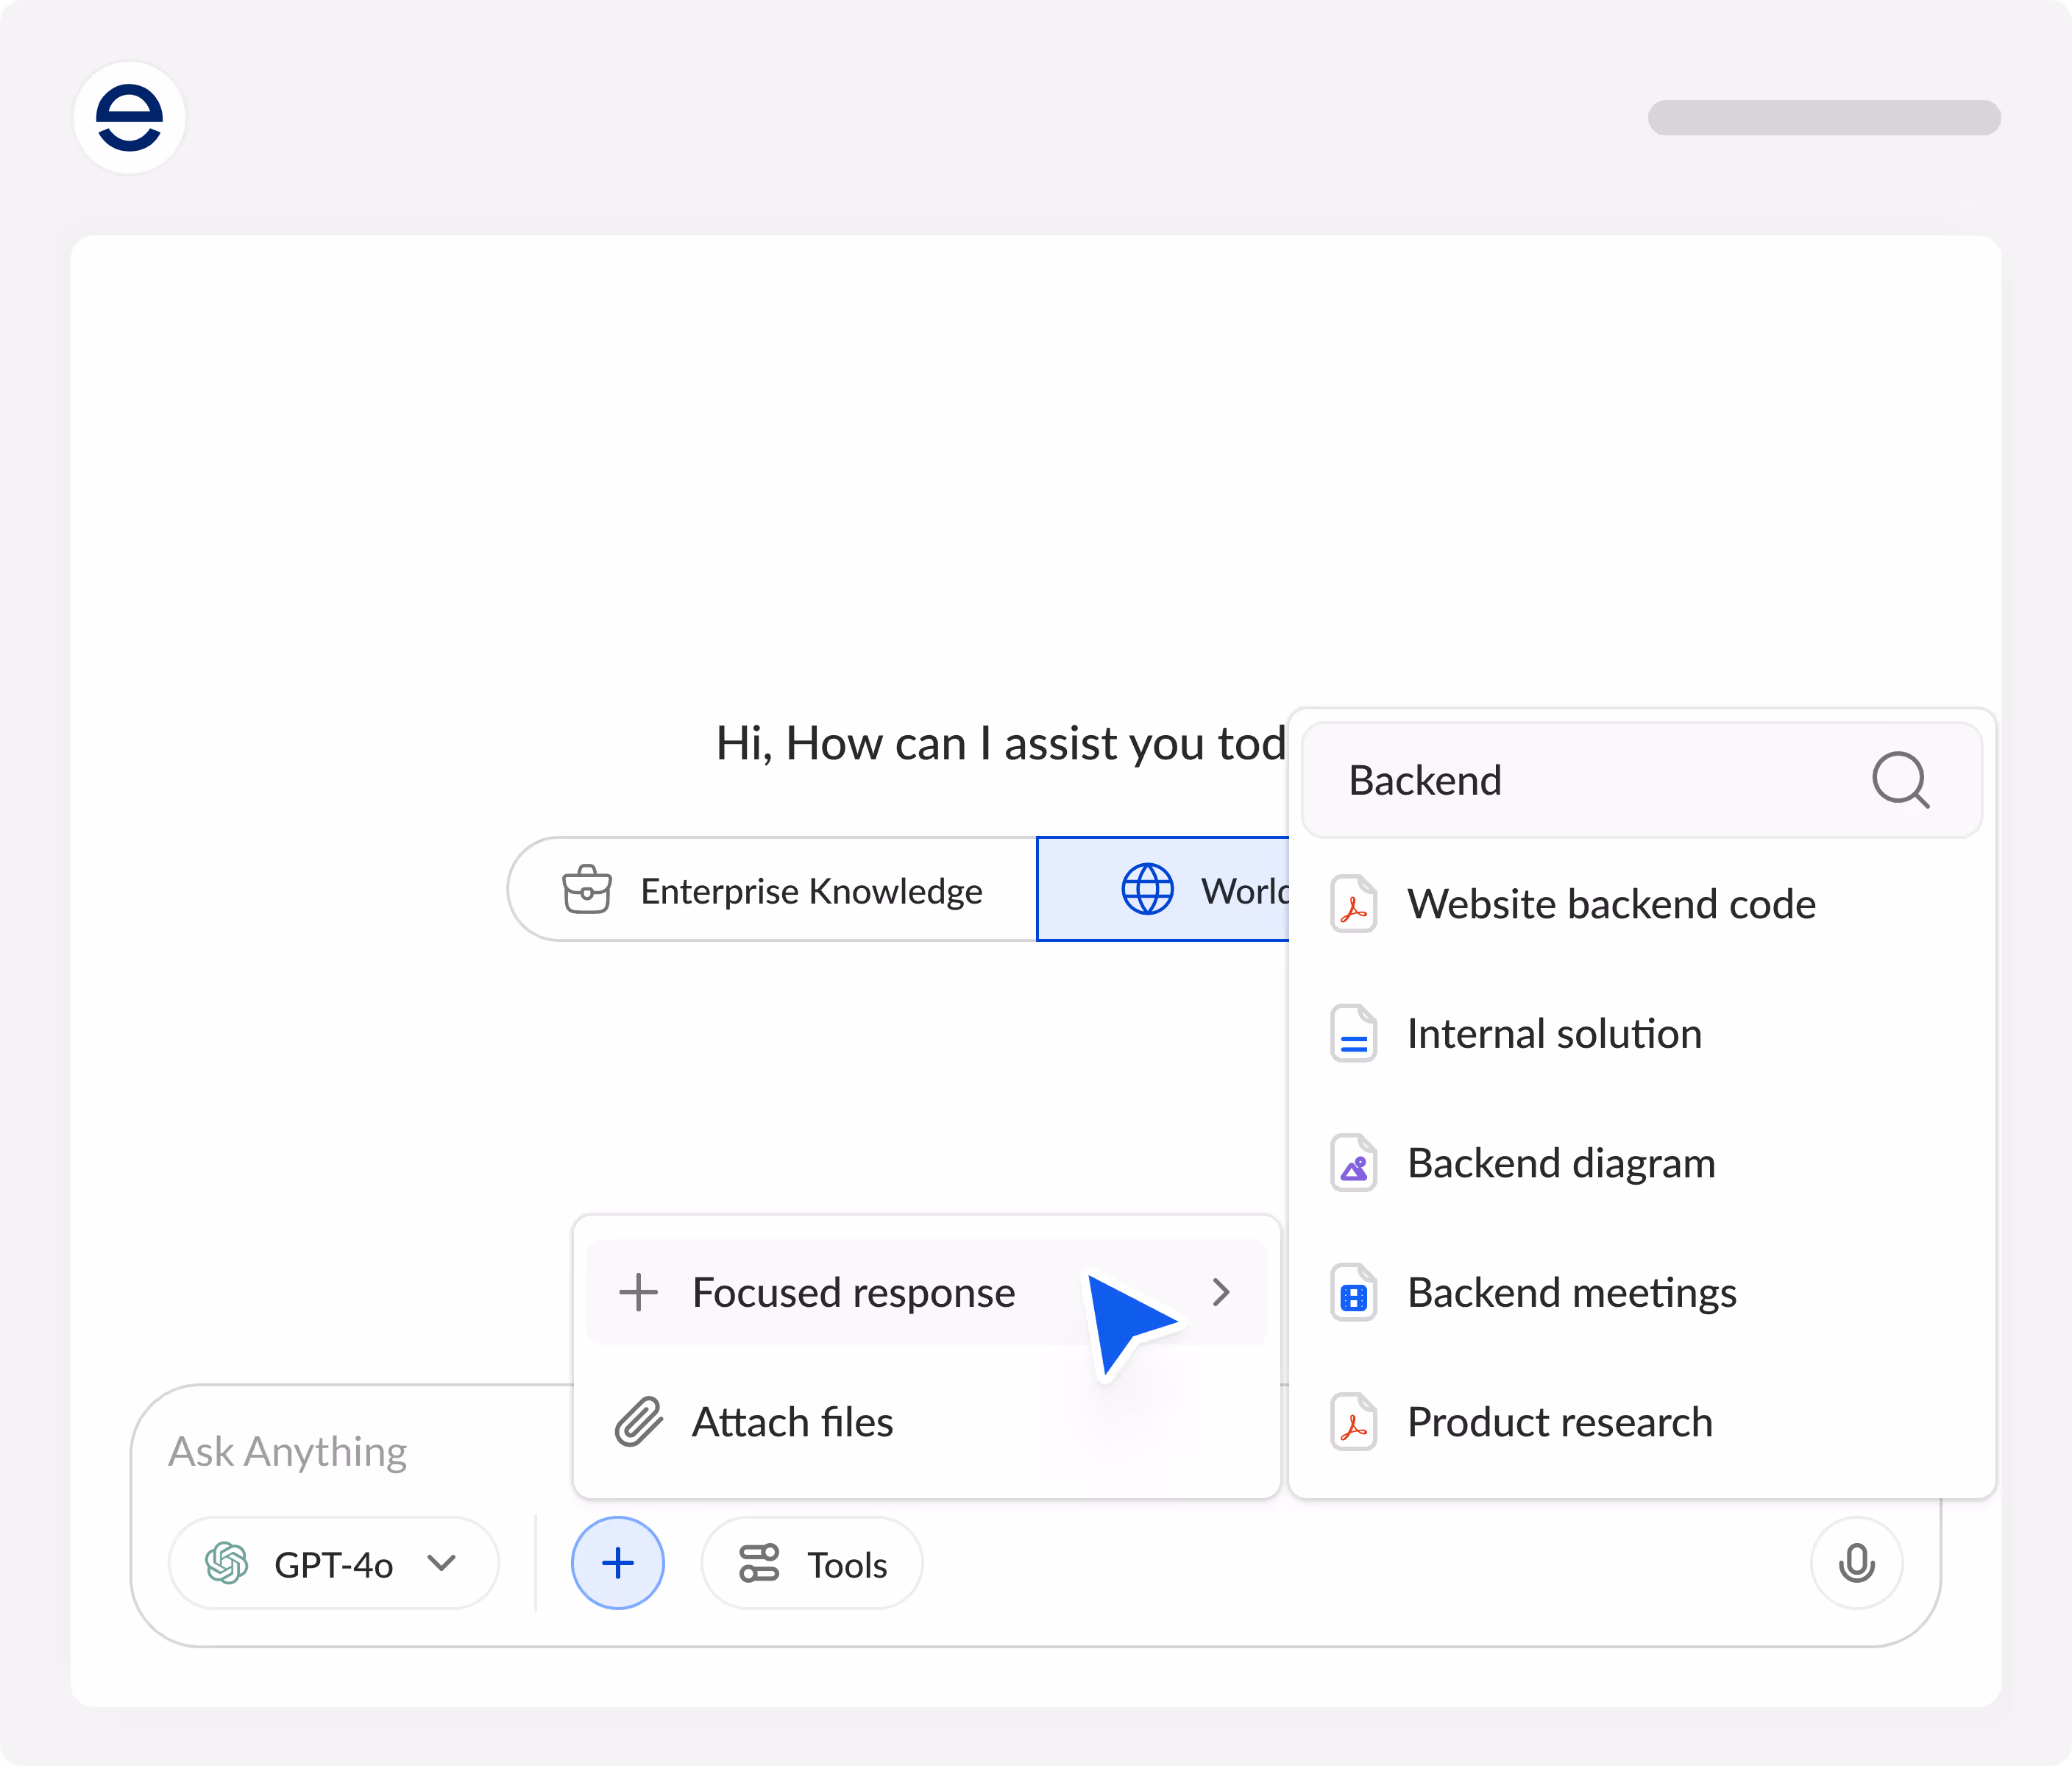2072x1766 pixels.
Task: Choose the Attach files menu entry
Action: [x=792, y=1422]
